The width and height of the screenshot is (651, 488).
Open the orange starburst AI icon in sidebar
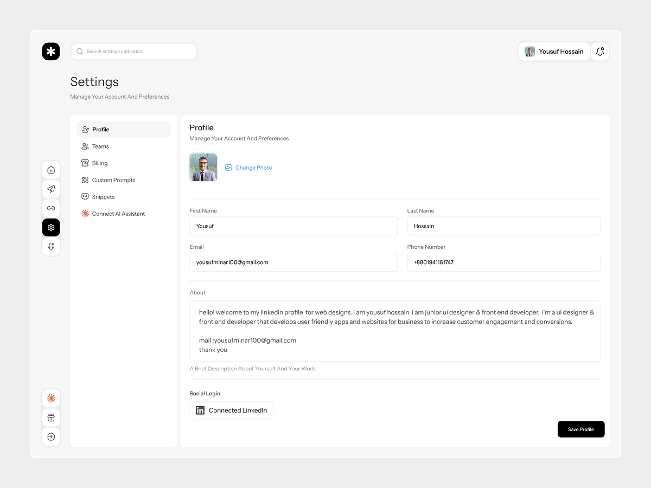click(51, 398)
